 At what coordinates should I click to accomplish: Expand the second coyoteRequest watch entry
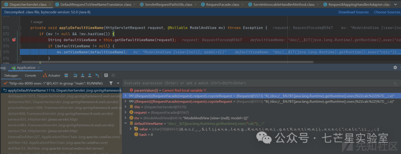(x=125, y=101)
